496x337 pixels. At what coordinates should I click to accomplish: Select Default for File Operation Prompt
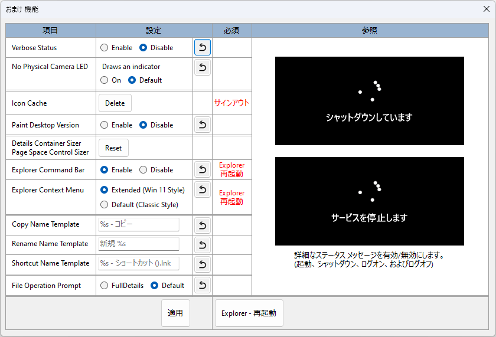tap(167, 286)
